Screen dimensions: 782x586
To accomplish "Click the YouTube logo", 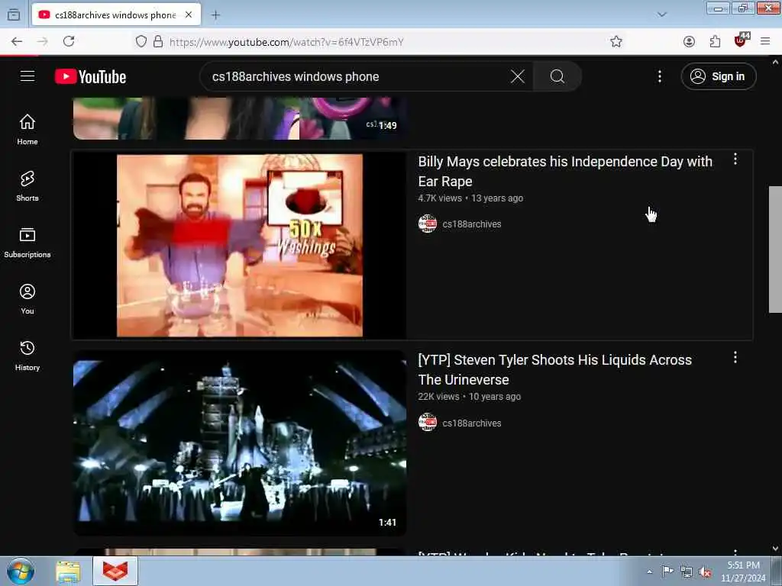I will point(90,76).
